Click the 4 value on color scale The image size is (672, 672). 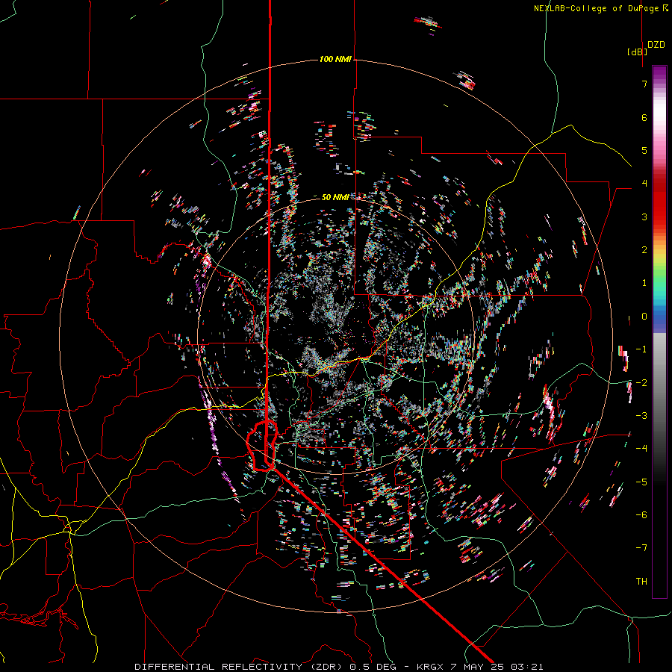644,184
